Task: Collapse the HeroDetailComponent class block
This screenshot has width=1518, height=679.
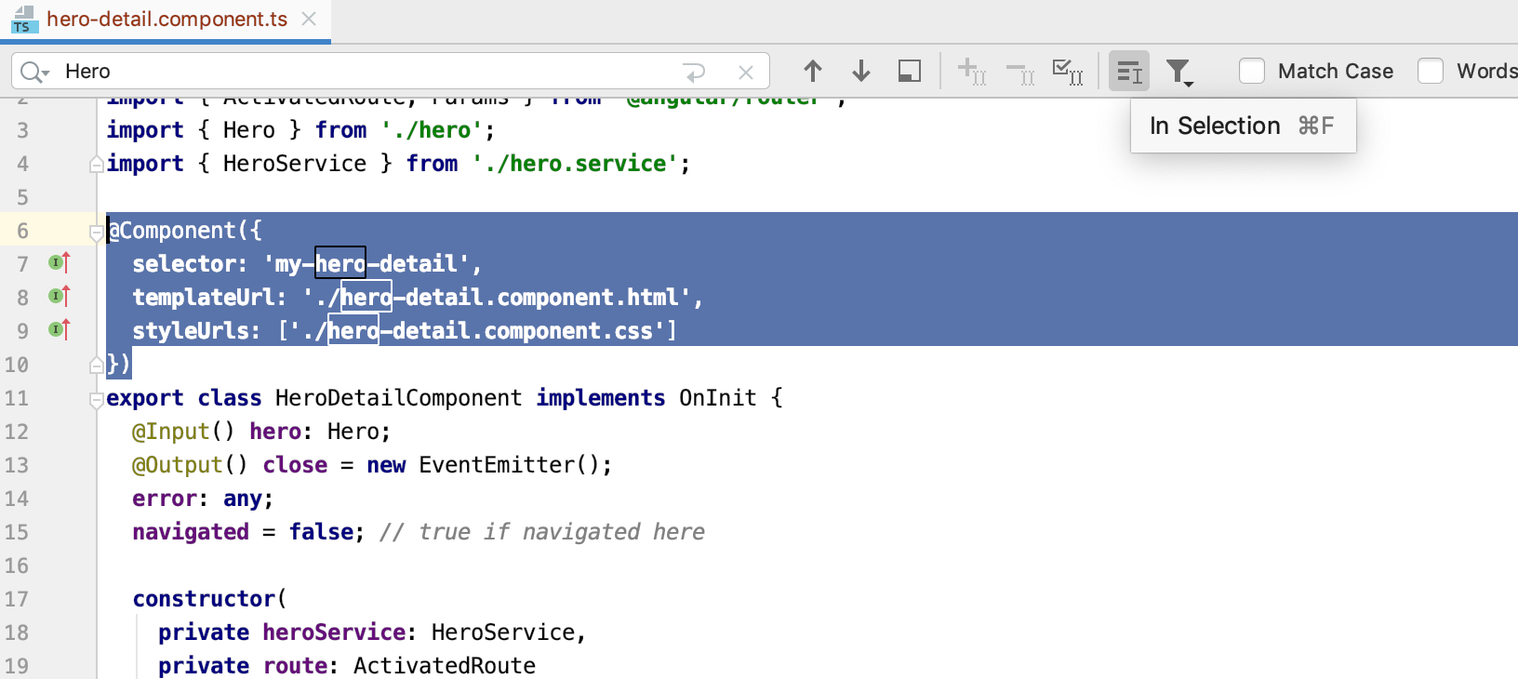Action: [96, 399]
